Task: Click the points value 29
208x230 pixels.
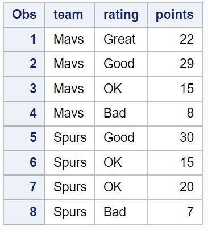Action: [174, 64]
